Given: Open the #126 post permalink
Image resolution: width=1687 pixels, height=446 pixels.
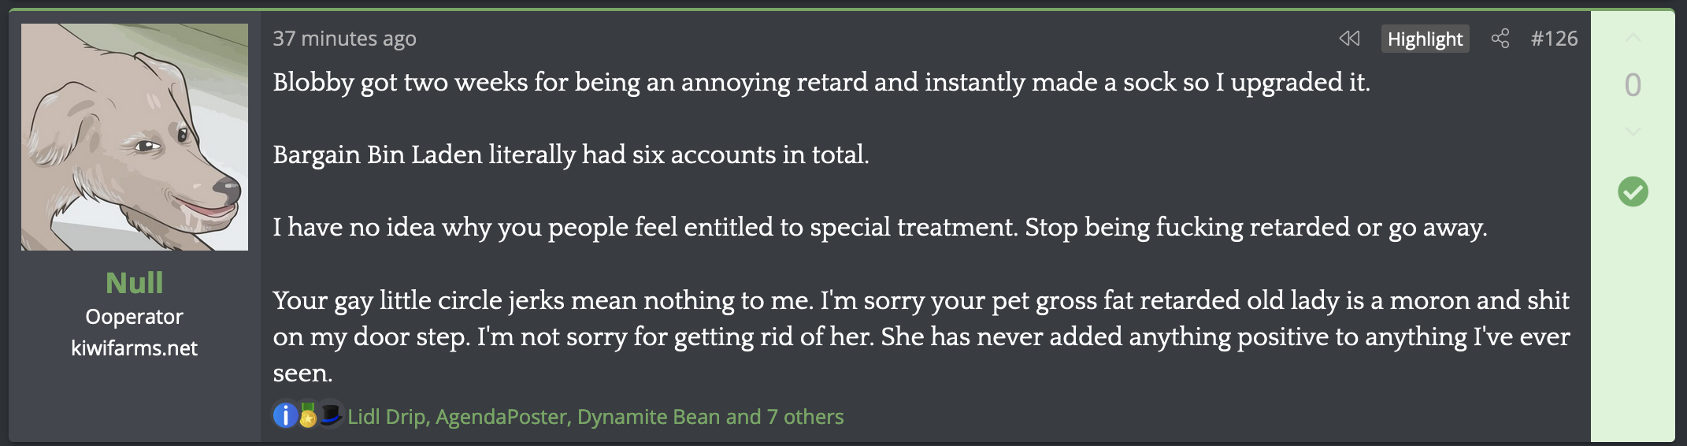Looking at the screenshot, I should point(1554,39).
